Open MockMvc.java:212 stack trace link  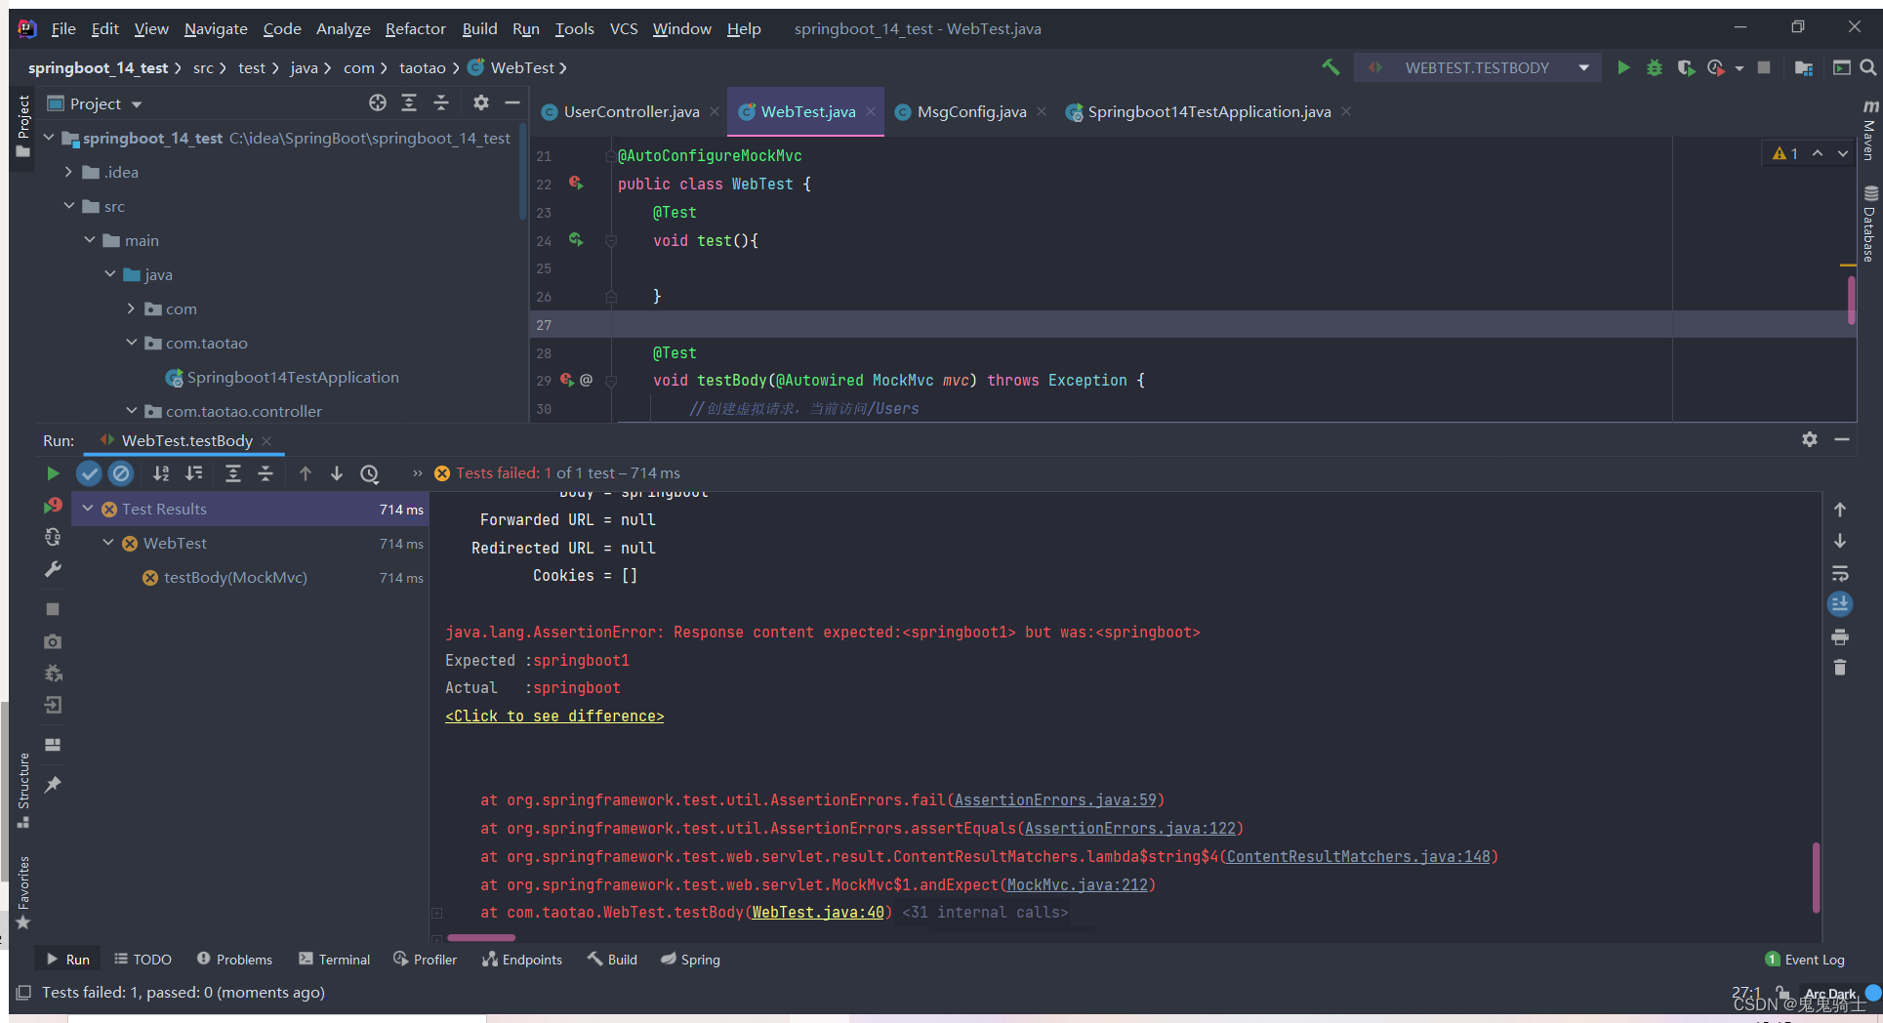[x=1078, y=884]
